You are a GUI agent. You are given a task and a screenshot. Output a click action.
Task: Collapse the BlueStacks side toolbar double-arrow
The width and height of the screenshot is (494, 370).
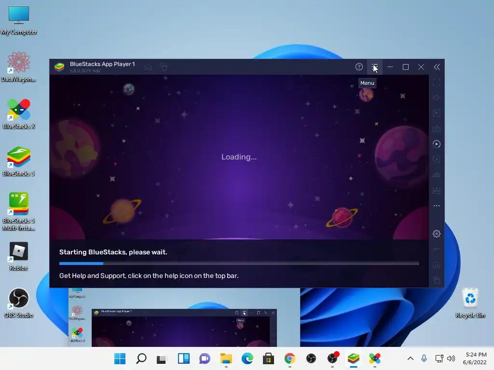(437, 67)
